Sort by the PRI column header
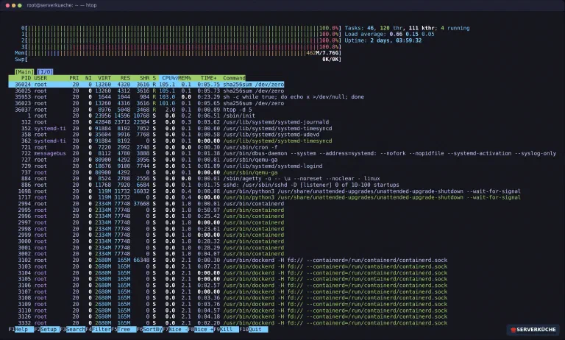Image resolution: width=565 pixels, height=340 pixels. tap(74, 78)
